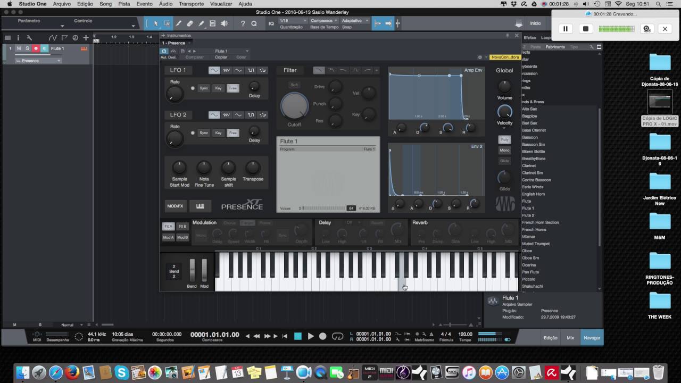Select LFO 2 random sample-hold waveform
This screenshot has width=681, height=383.
263,115
